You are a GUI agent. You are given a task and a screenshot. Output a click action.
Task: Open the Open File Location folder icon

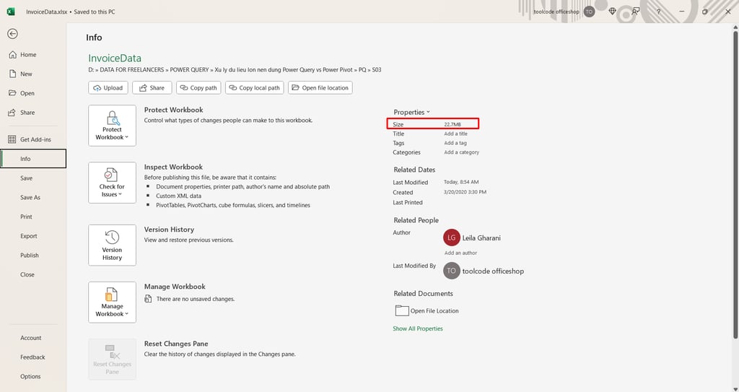click(x=401, y=310)
